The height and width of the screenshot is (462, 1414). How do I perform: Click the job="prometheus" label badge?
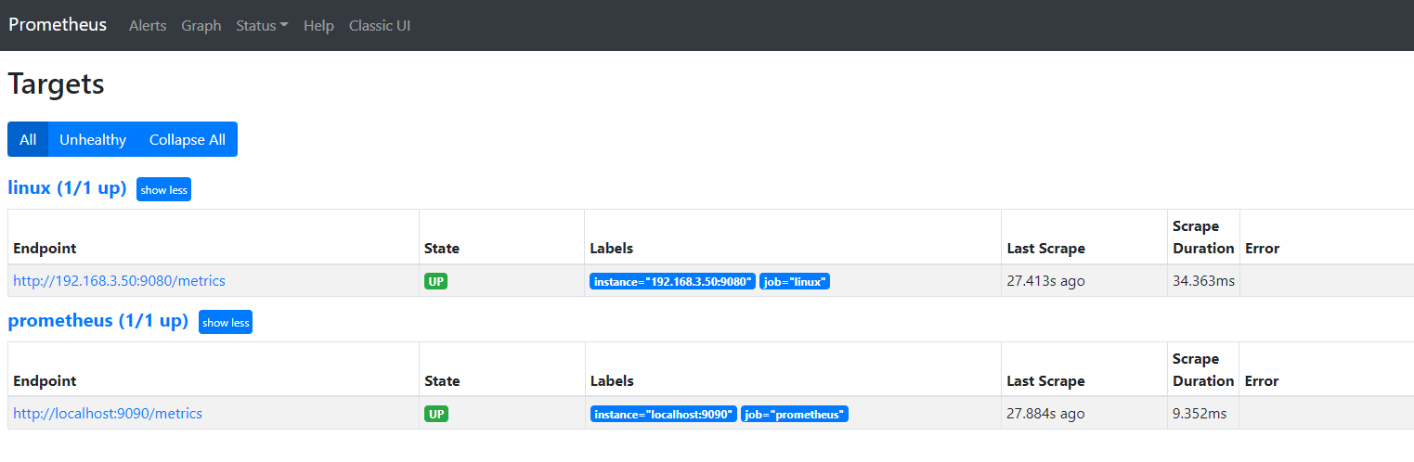pyautogui.click(x=795, y=414)
